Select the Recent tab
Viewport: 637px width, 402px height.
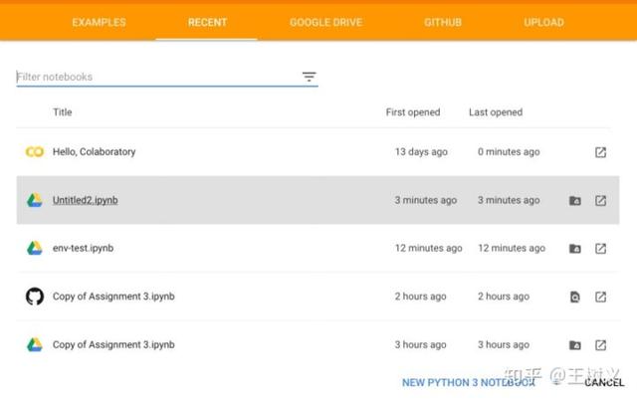pyautogui.click(x=207, y=22)
